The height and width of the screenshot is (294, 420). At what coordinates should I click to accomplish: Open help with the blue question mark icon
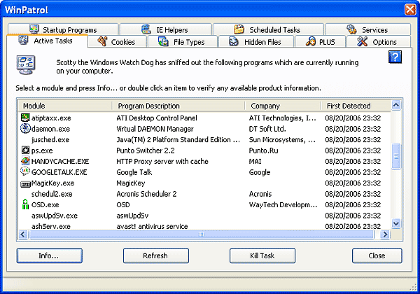pyautogui.click(x=395, y=57)
